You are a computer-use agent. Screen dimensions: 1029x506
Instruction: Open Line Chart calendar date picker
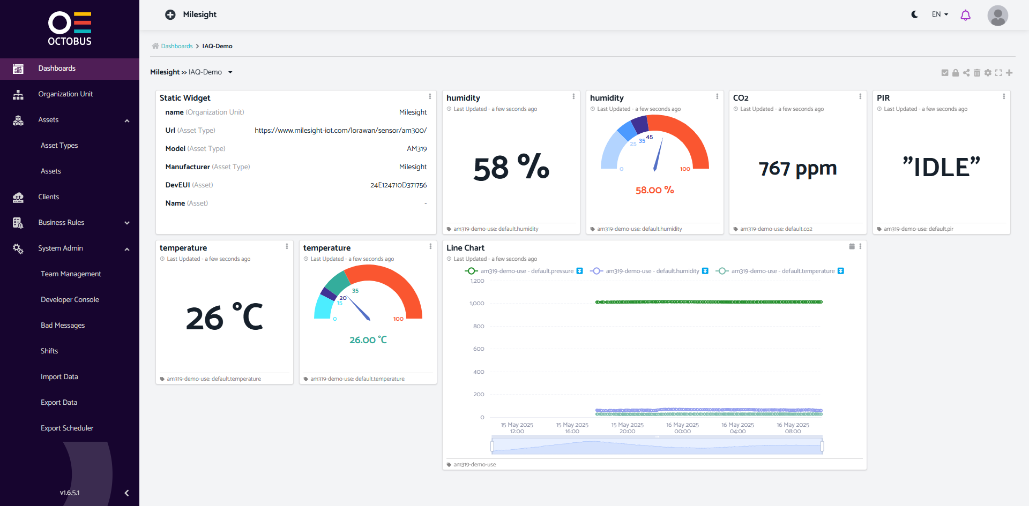click(x=852, y=246)
